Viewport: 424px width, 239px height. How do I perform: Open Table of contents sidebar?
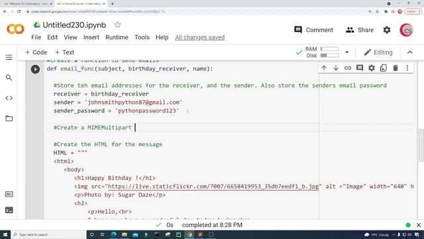coord(9,57)
